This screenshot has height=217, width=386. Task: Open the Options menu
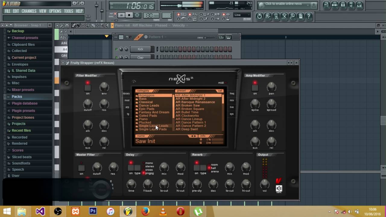click(55, 11)
